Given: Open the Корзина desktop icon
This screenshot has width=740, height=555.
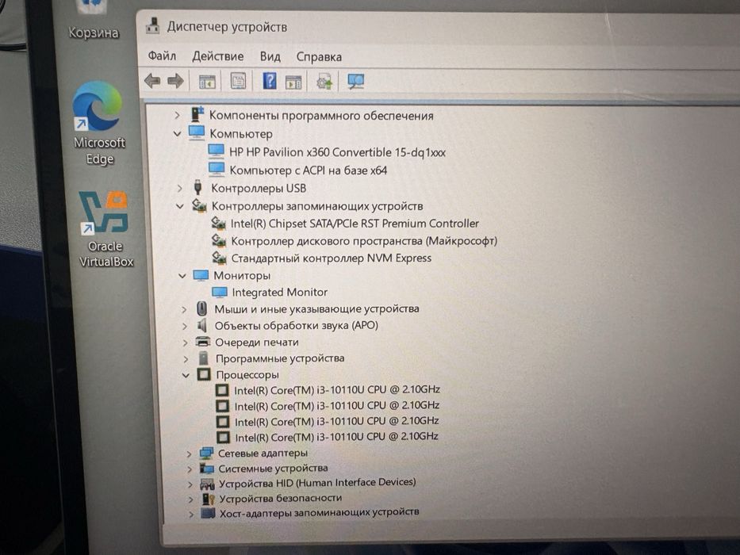Looking at the screenshot, I should [x=94, y=21].
